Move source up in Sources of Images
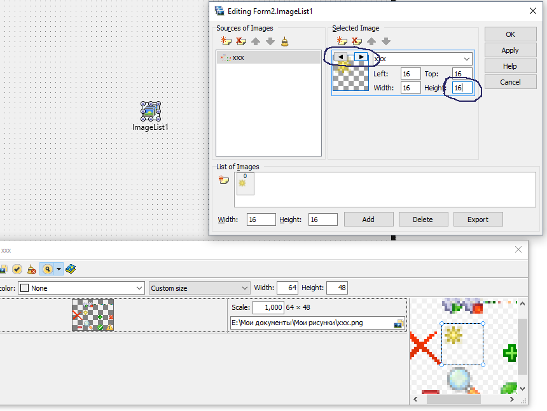547x411 pixels. pyautogui.click(x=256, y=41)
